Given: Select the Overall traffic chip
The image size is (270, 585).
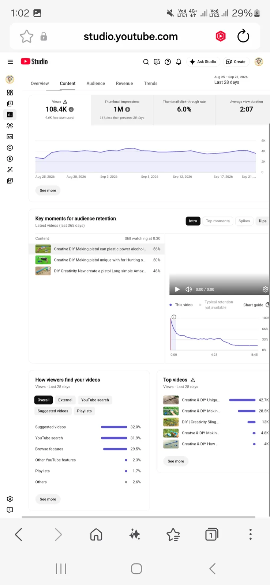Looking at the screenshot, I should [44, 400].
